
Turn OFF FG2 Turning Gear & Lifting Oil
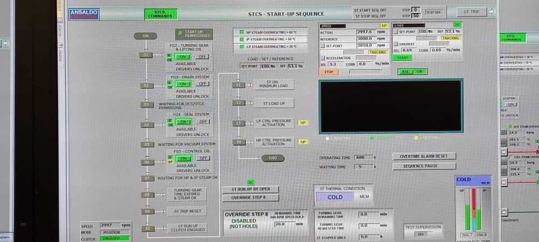(202, 56)
